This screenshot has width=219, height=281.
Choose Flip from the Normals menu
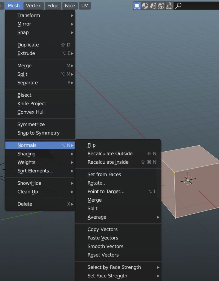click(x=92, y=145)
